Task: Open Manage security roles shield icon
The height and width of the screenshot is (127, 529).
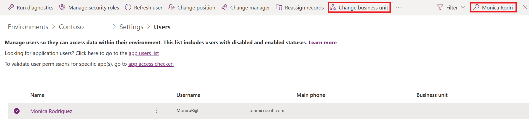Action: point(62,7)
